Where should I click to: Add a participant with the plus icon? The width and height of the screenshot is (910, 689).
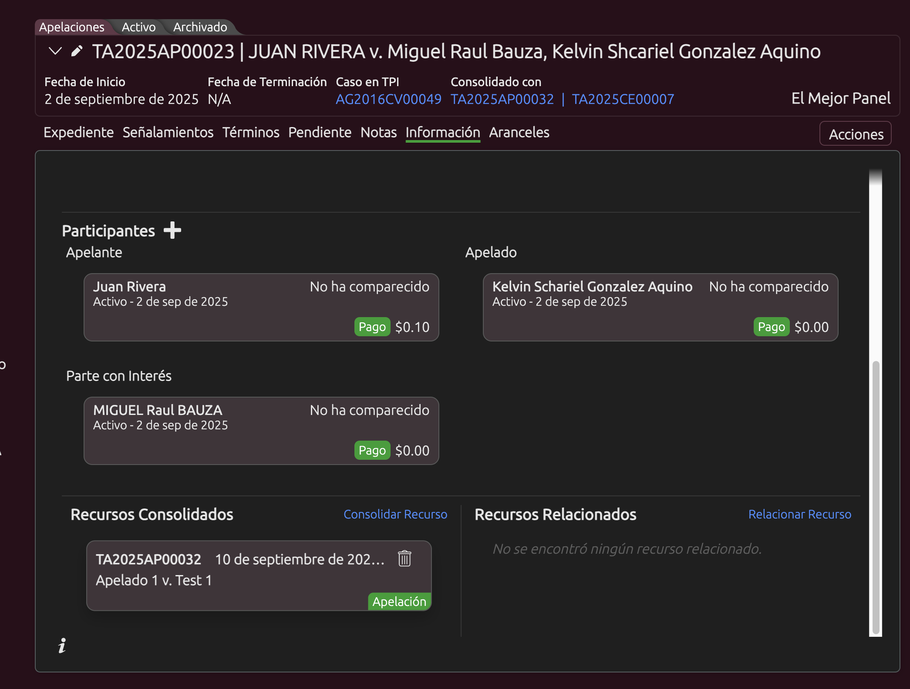point(172,230)
